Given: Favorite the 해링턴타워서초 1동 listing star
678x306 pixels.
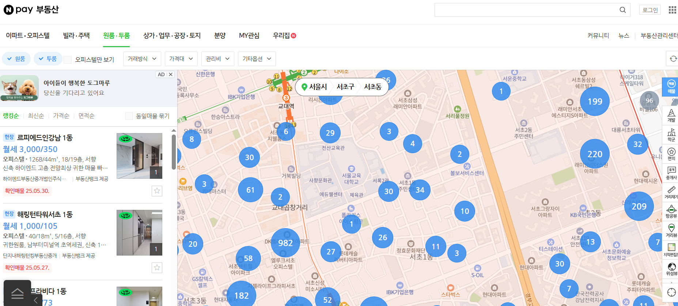Looking at the screenshot, I should (x=157, y=268).
